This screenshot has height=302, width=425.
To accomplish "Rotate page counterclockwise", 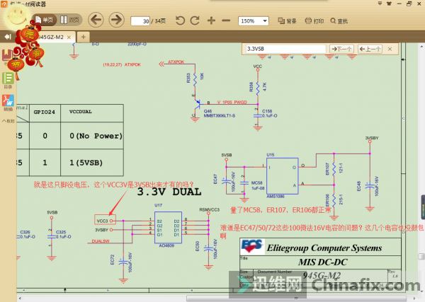I will (x=180, y=21).
